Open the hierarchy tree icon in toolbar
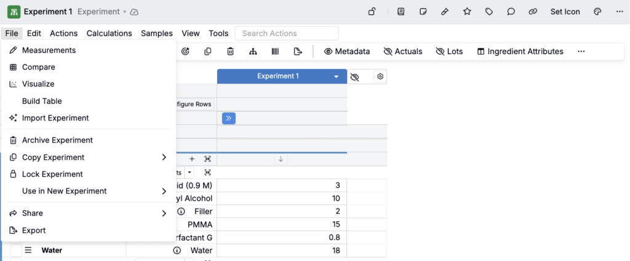This screenshot has width=630, height=261. pos(253,52)
